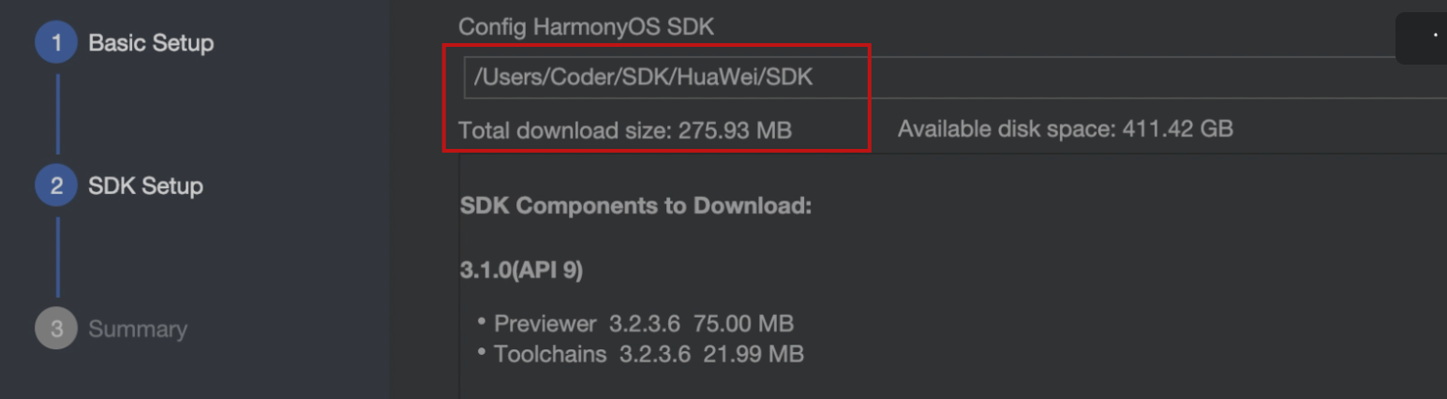Screen dimensions: 1447x399
Task: Click the HarmonyOS SDK path input field
Action: (955, 78)
